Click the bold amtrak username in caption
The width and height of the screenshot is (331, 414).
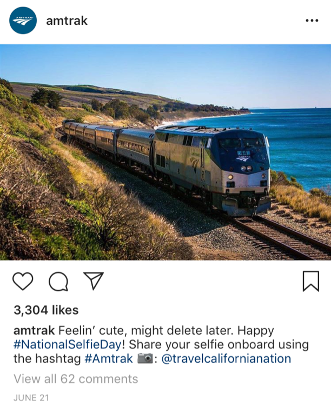click(x=34, y=331)
